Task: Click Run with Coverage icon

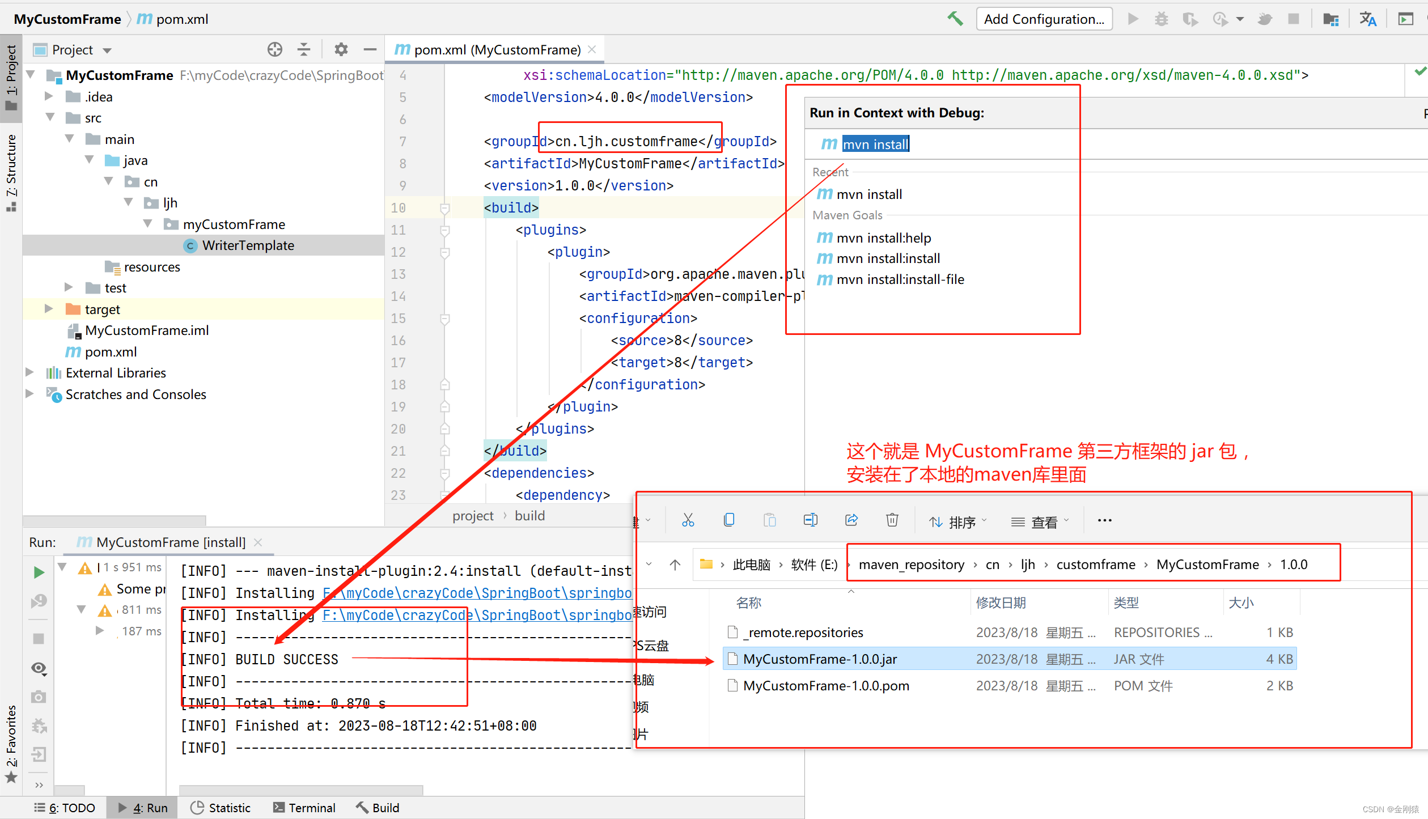Action: click(x=1190, y=19)
